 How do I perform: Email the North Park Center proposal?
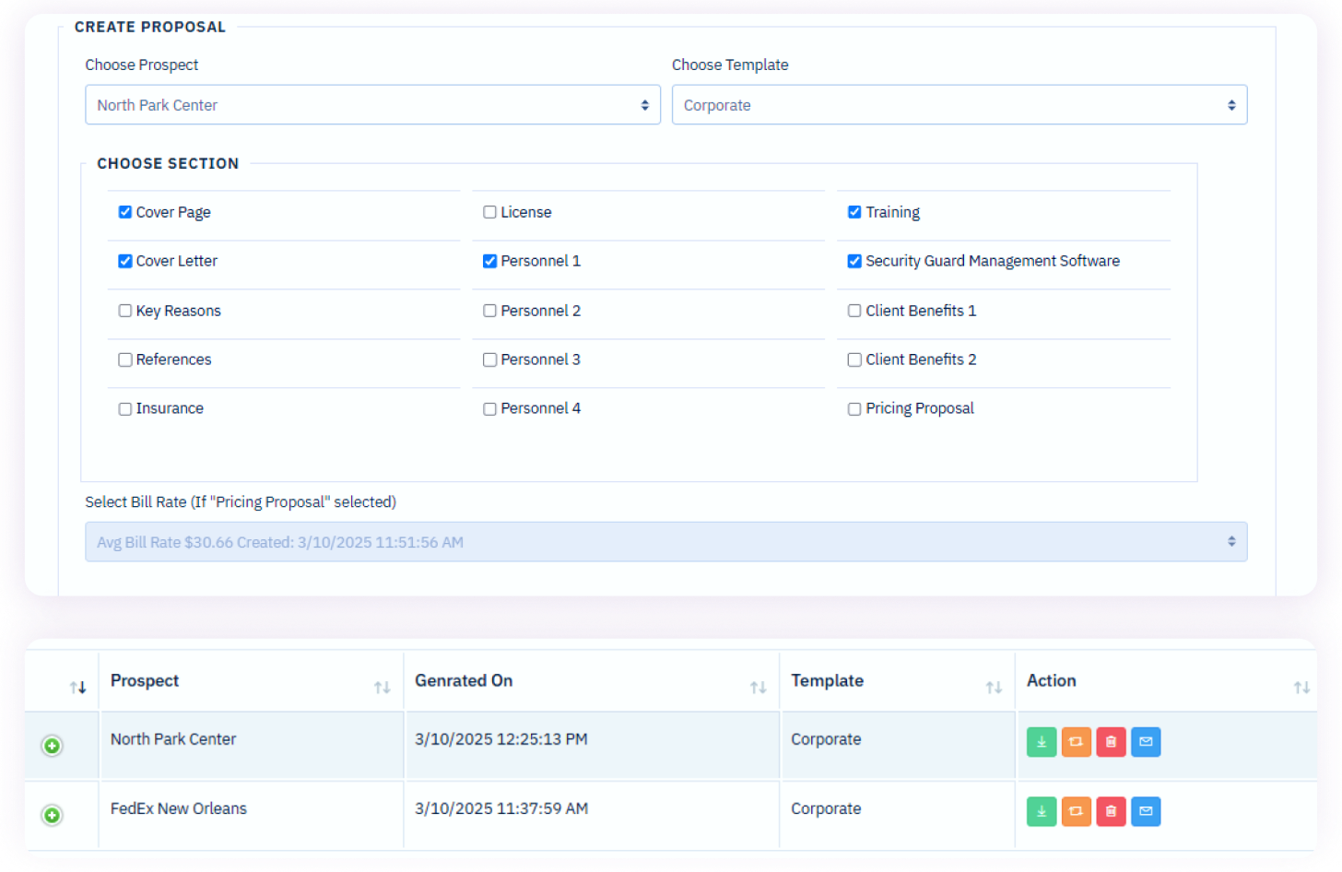click(x=1146, y=742)
